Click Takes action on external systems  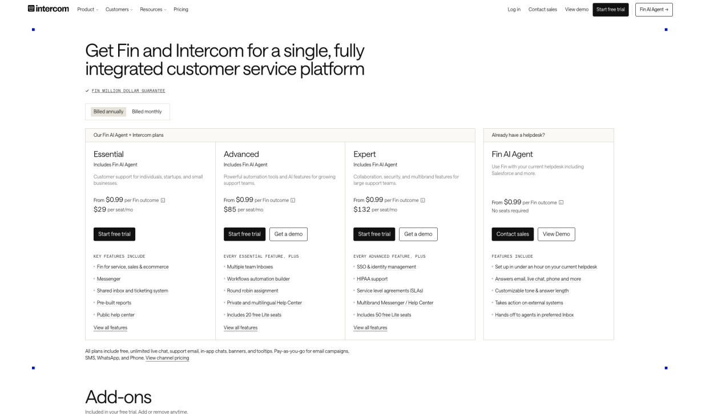[529, 303]
